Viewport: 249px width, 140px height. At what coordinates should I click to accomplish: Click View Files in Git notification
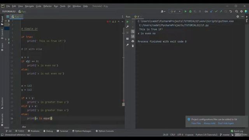point(196,123)
